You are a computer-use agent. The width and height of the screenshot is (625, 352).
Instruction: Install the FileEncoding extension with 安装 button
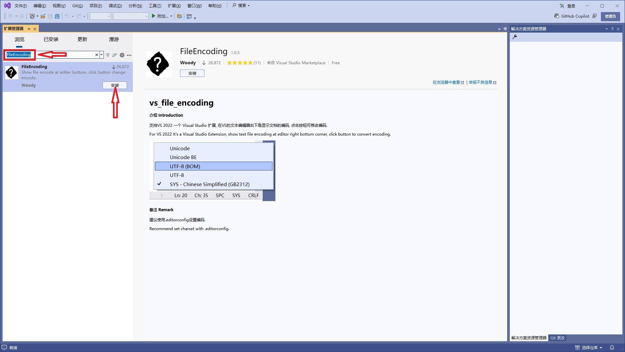pos(115,85)
